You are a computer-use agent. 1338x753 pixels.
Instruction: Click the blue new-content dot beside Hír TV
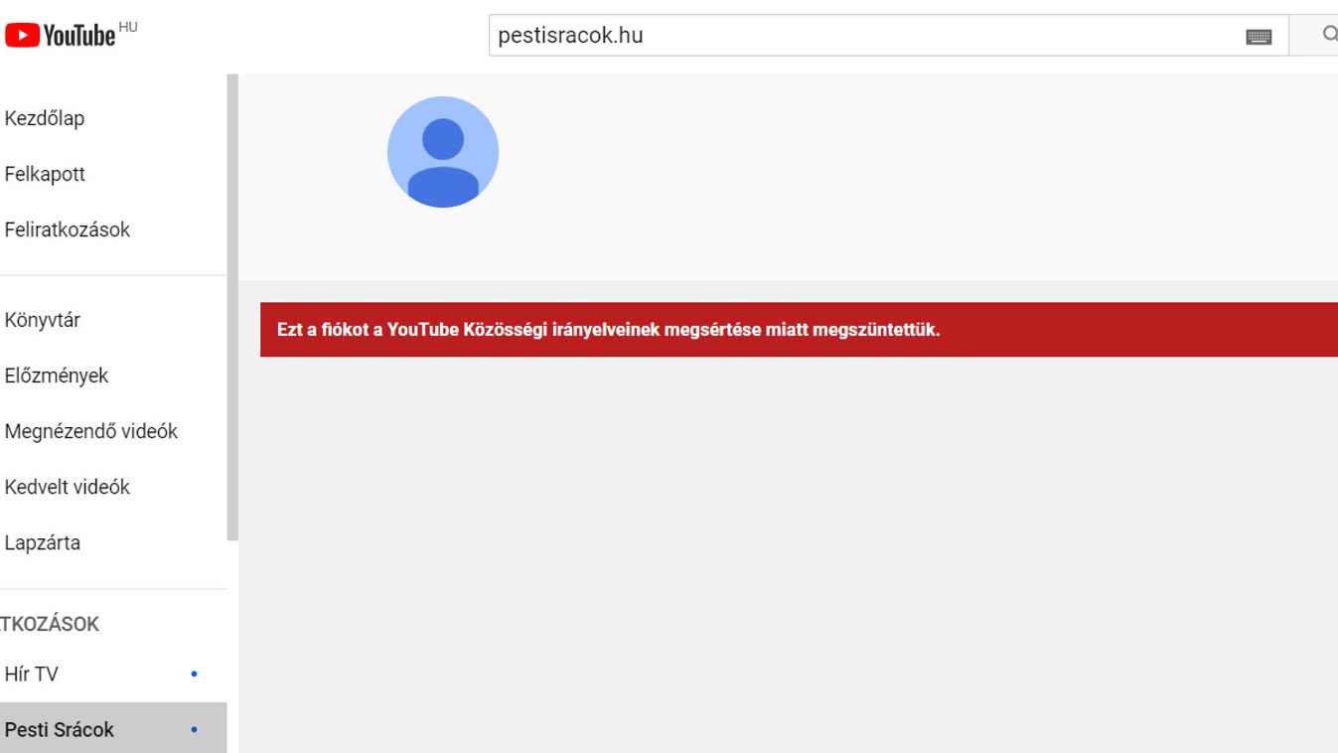[194, 675]
